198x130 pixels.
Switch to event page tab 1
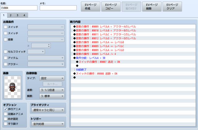(x=4, y=15)
